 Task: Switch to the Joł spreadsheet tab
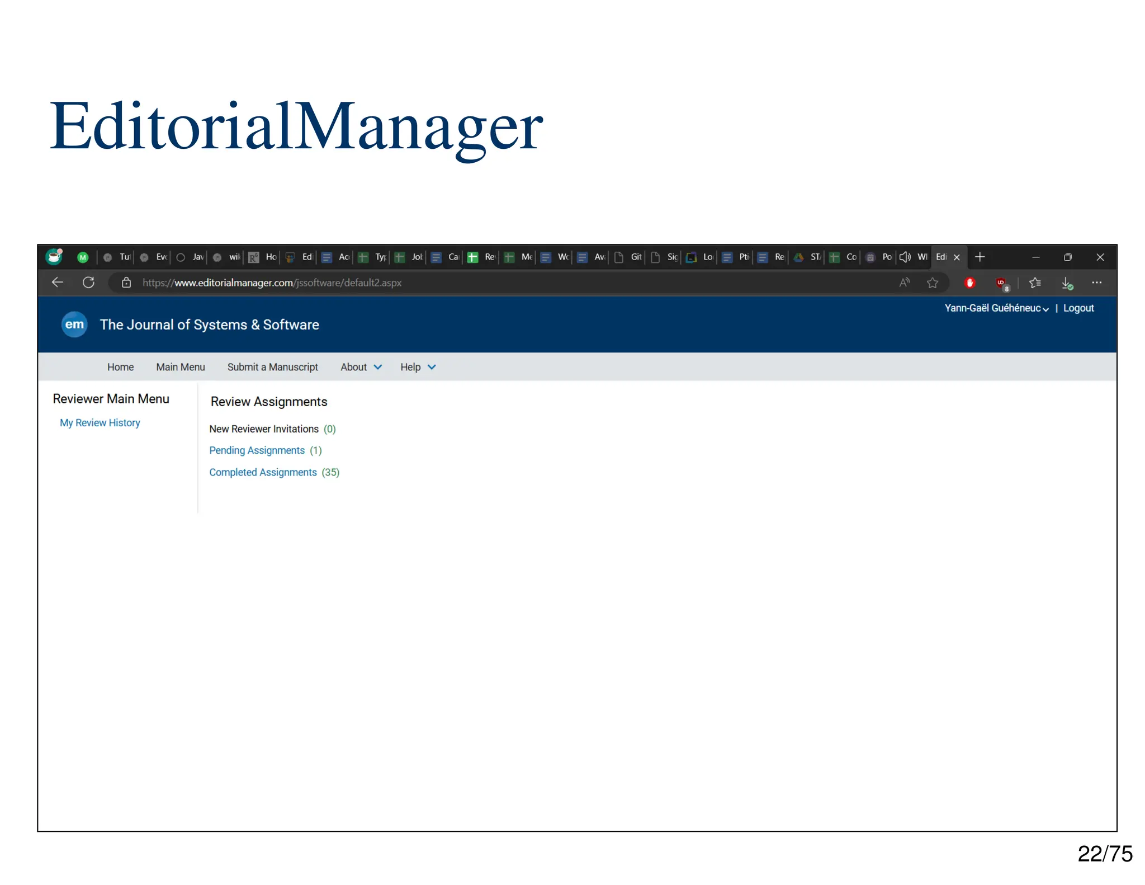point(409,257)
